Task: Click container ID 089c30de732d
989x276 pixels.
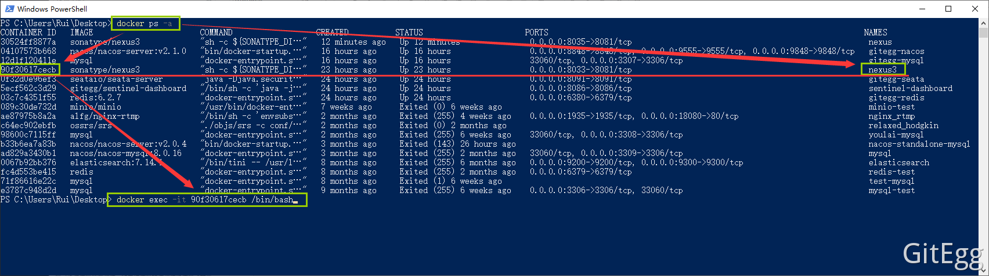Action: [x=28, y=107]
